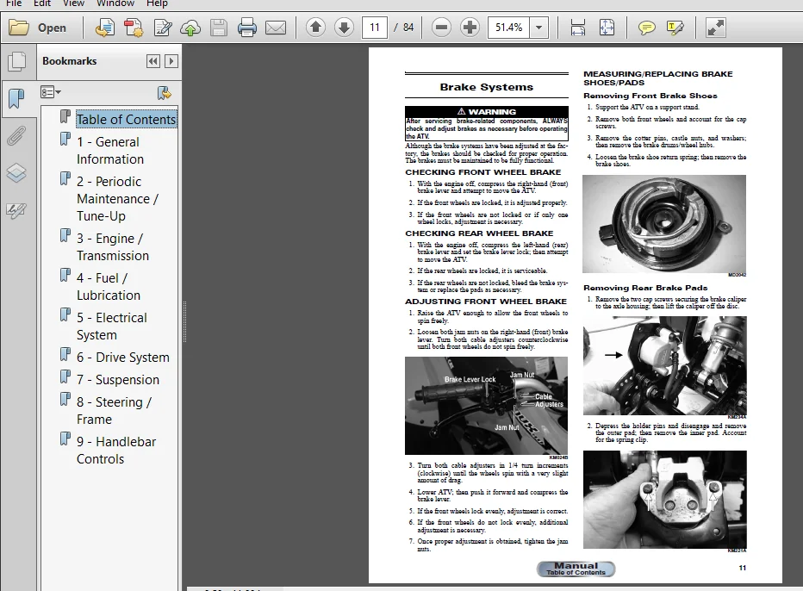The image size is (803, 591).
Task: Open bookmark 1 - General Information
Action: pos(110,151)
